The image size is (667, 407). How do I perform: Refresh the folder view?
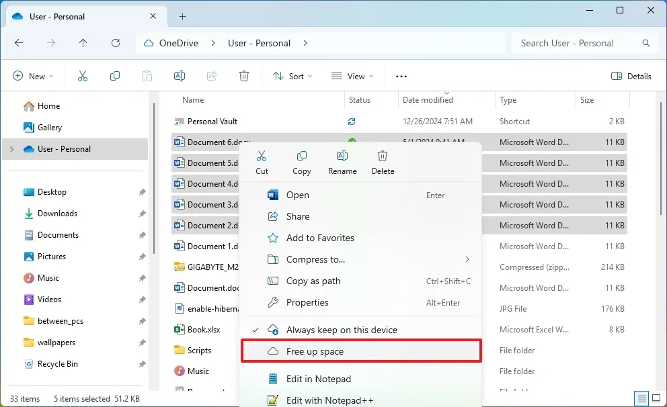(x=115, y=43)
